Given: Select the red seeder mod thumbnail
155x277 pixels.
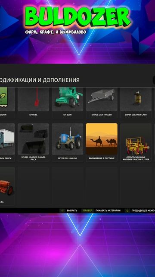Looking at the screenshot, I should 7,183.
